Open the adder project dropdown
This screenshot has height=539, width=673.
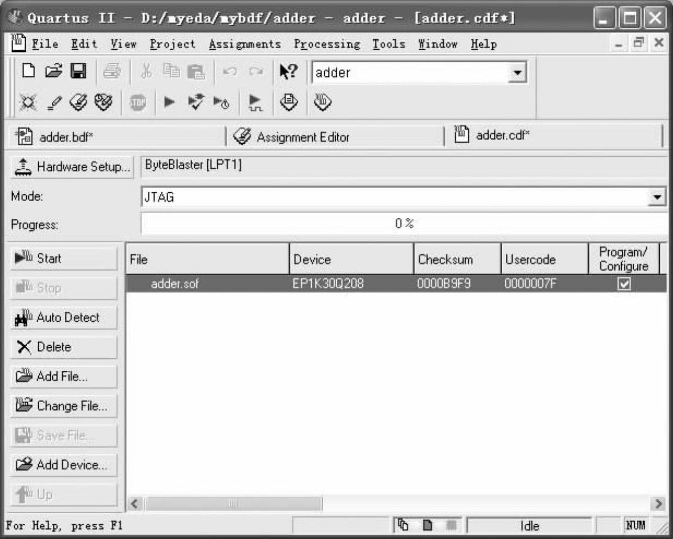516,72
